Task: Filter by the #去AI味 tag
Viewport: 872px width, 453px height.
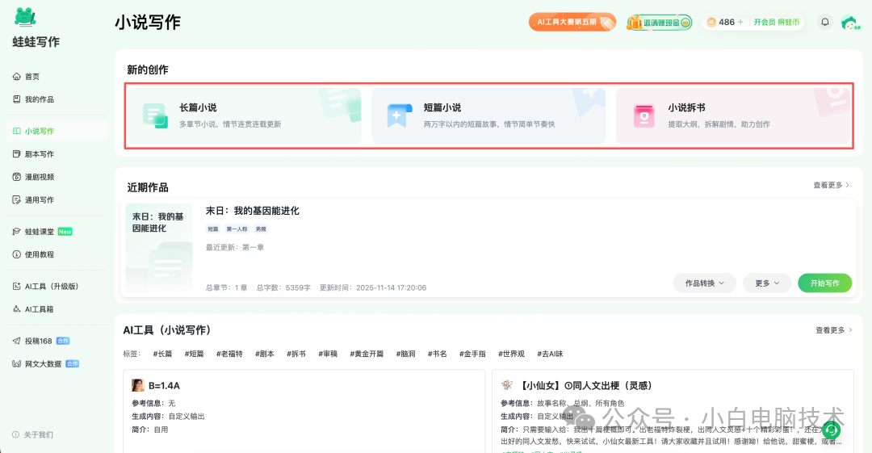Action: [550, 354]
